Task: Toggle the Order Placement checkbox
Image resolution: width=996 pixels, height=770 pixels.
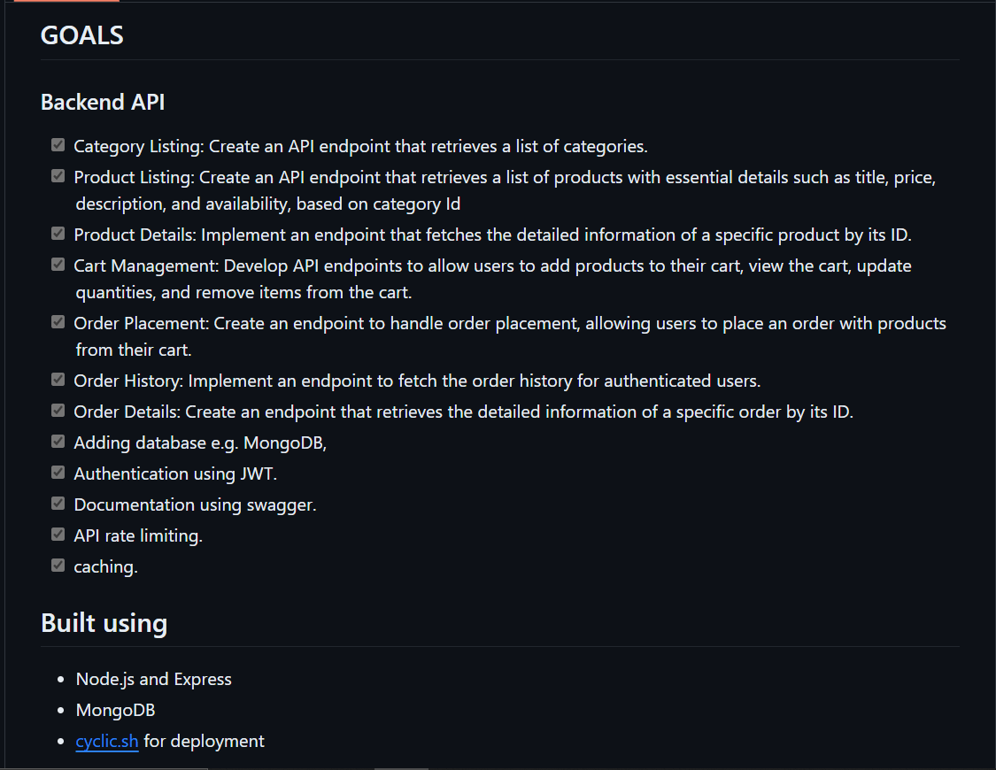Action: click(58, 322)
